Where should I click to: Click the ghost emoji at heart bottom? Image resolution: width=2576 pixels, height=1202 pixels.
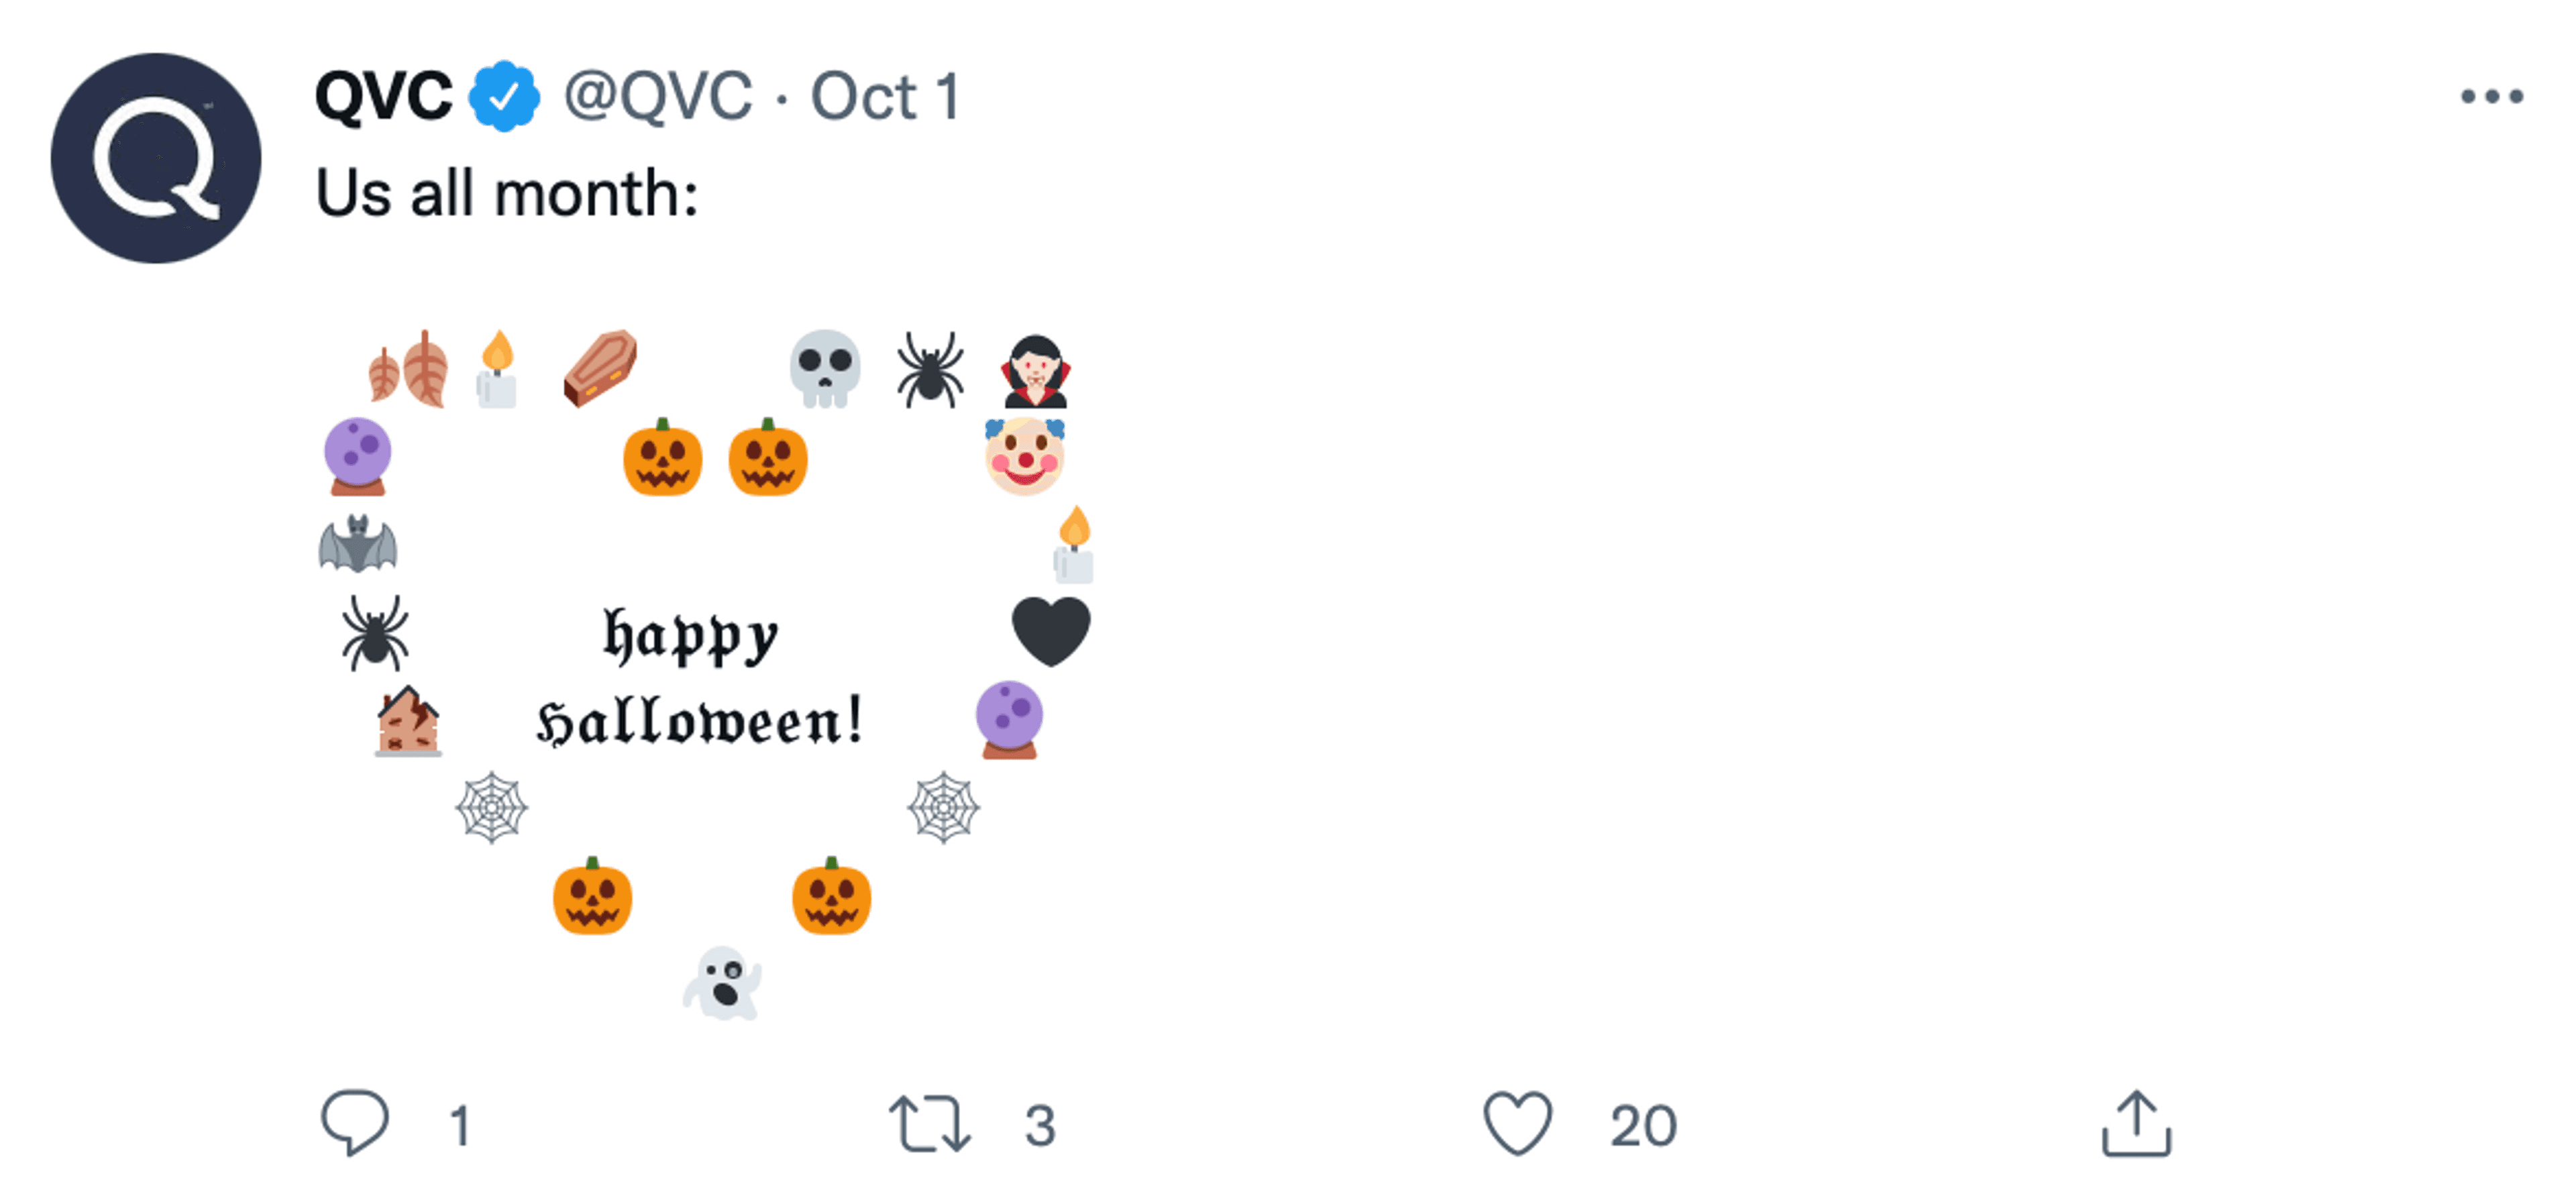722,983
